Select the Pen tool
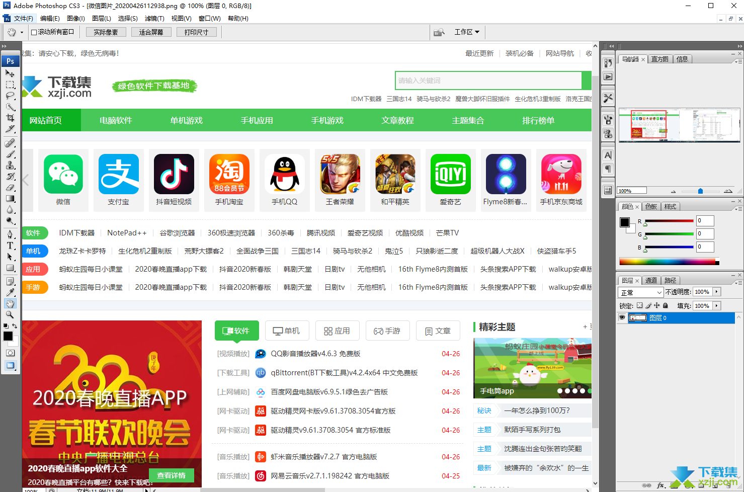744x492 pixels. (10, 234)
